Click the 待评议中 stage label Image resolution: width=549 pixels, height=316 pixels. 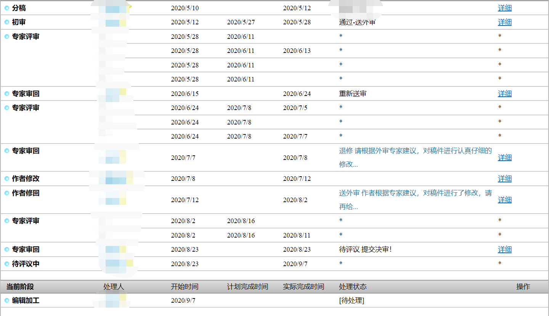click(26, 264)
